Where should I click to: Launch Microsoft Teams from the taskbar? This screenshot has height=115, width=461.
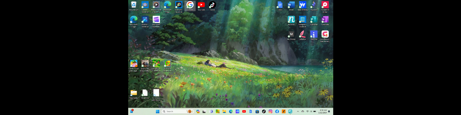click(211, 112)
